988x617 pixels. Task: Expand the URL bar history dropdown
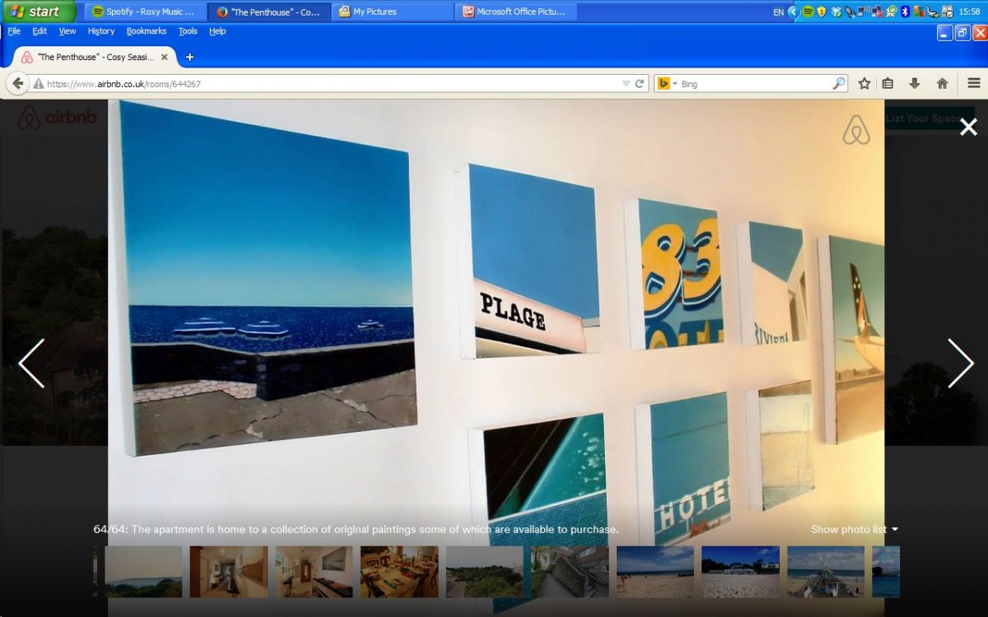tap(626, 84)
